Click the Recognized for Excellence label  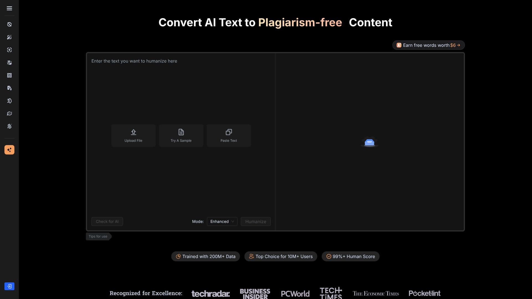[146, 293]
